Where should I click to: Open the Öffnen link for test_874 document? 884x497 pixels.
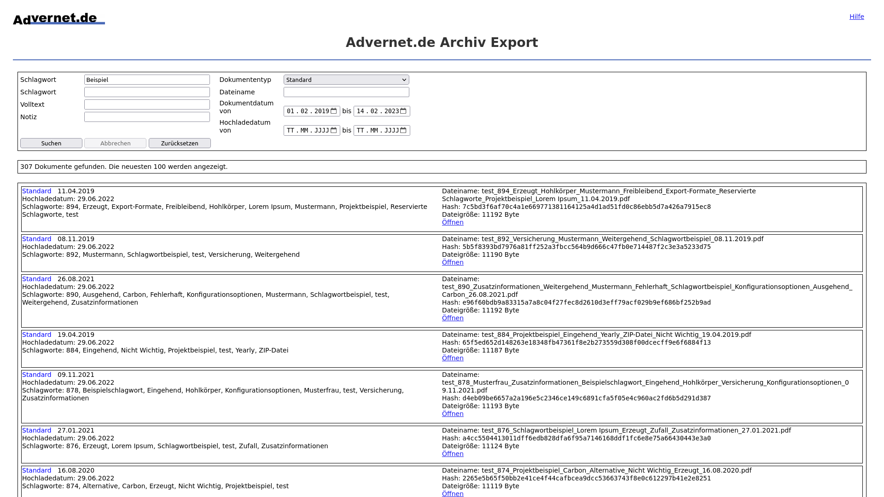[453, 493]
